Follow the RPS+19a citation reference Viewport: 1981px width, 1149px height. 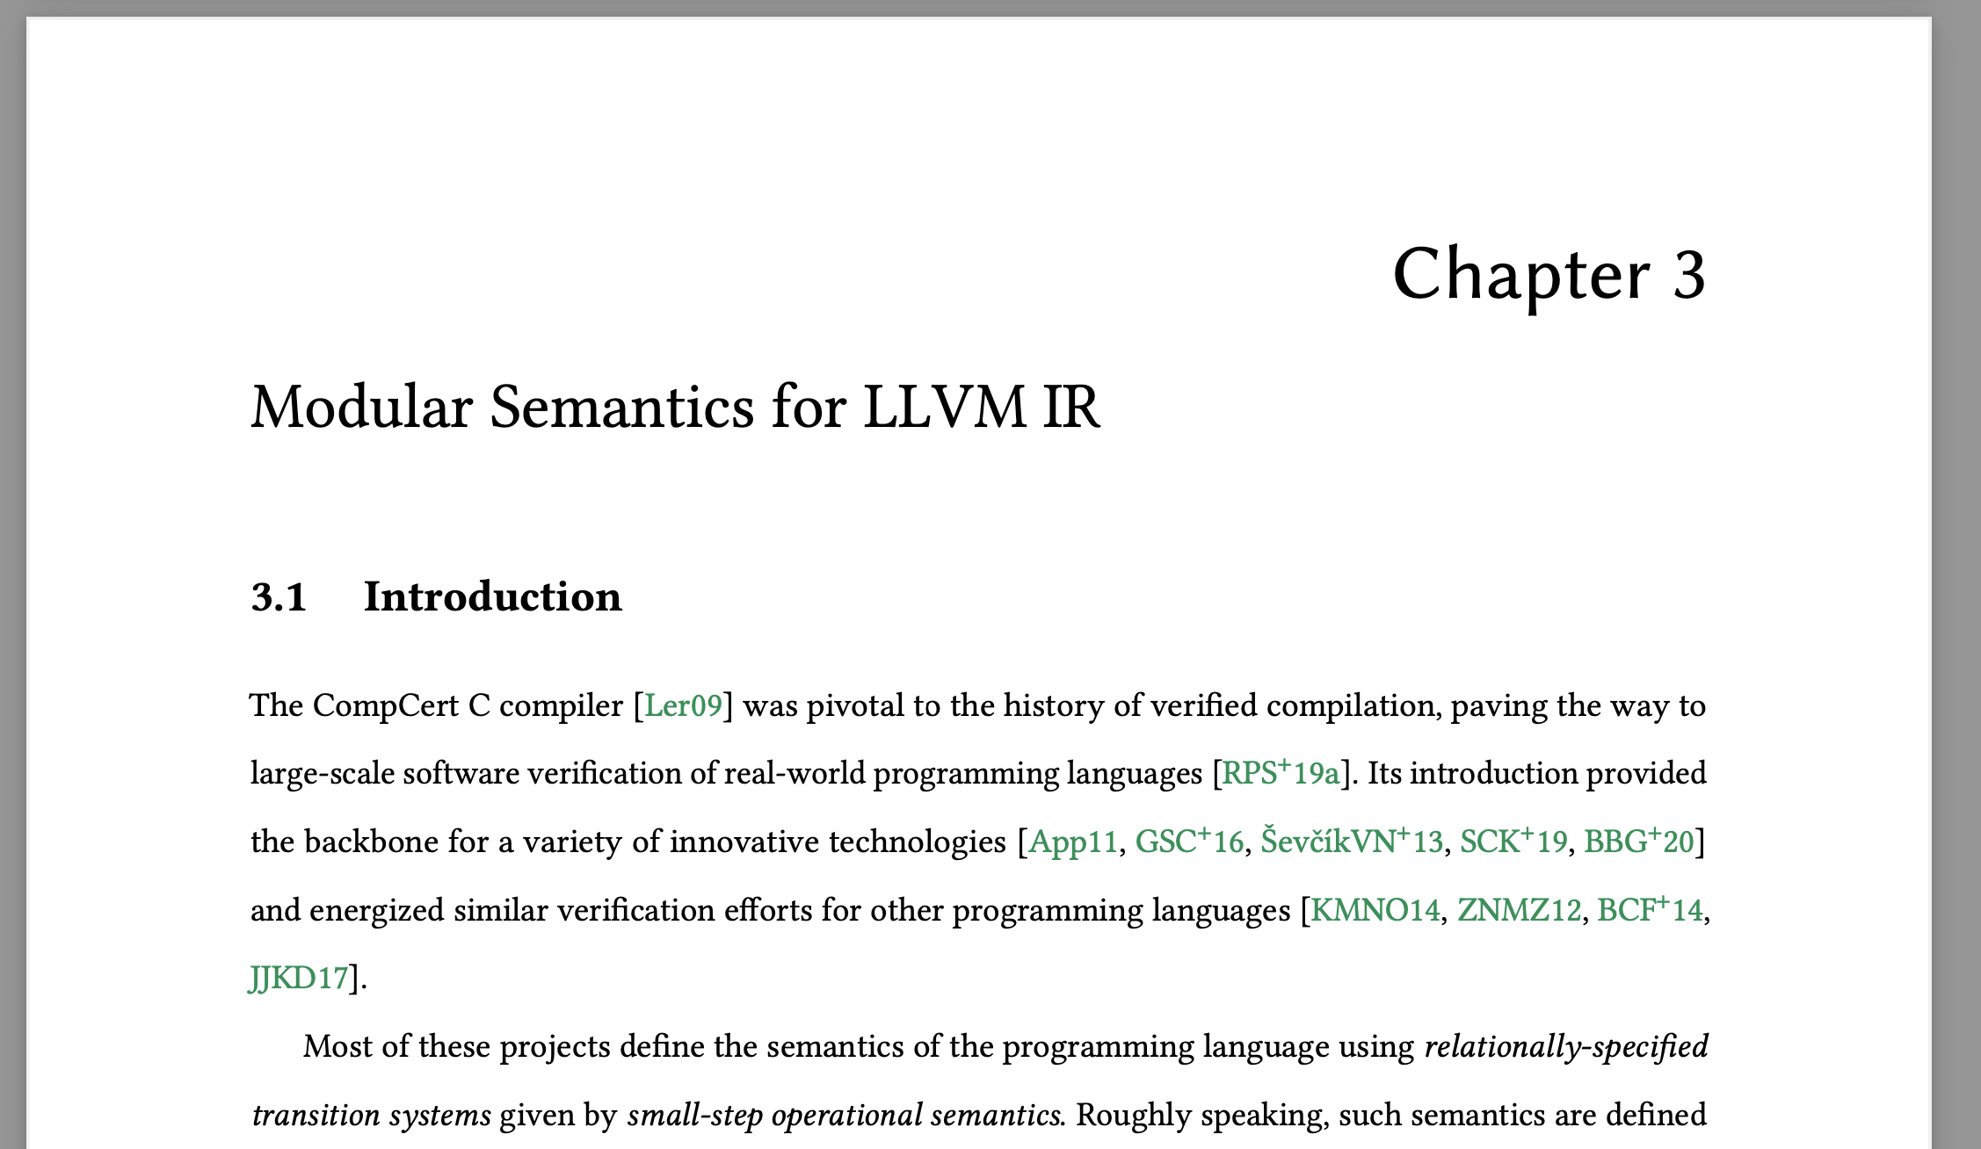tap(1281, 774)
